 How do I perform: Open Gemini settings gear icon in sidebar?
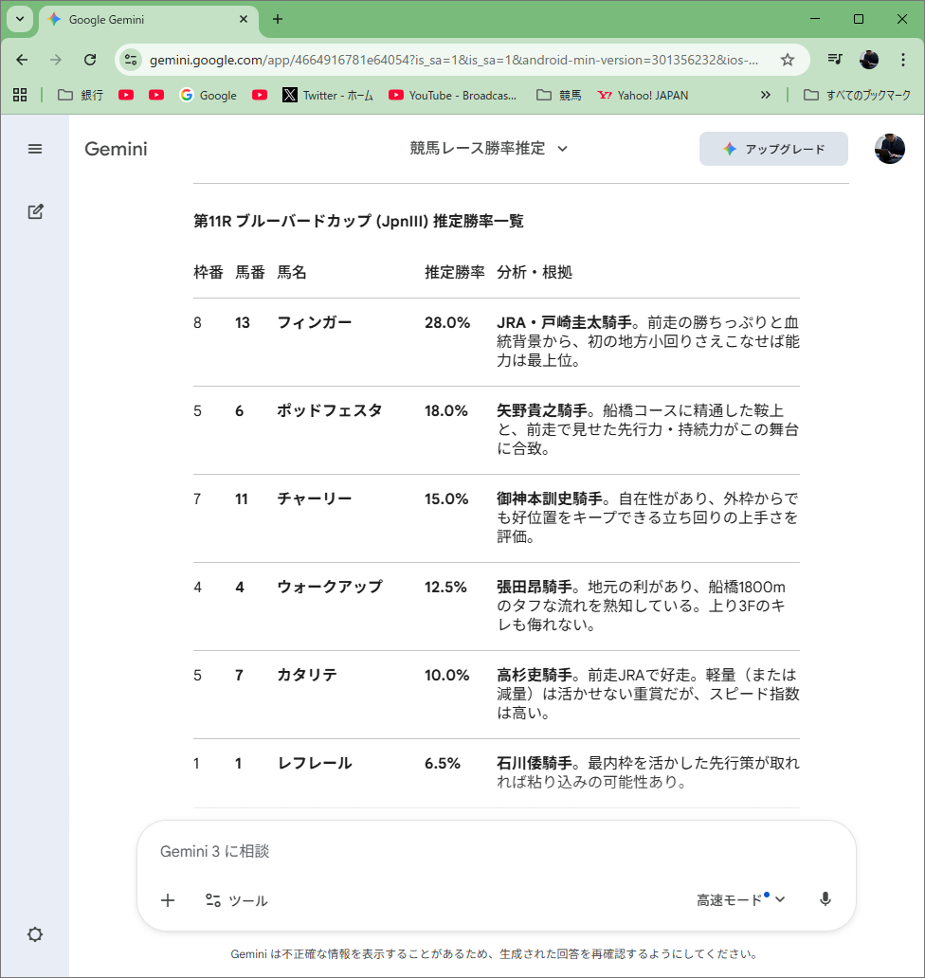pyautogui.click(x=35, y=933)
